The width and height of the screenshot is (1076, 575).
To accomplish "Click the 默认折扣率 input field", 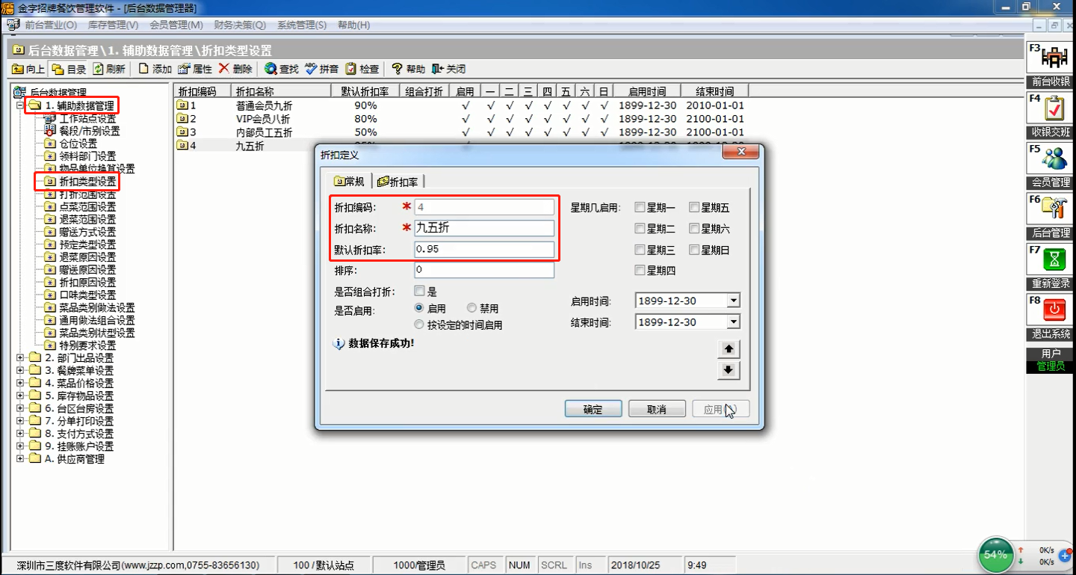I will coord(484,249).
